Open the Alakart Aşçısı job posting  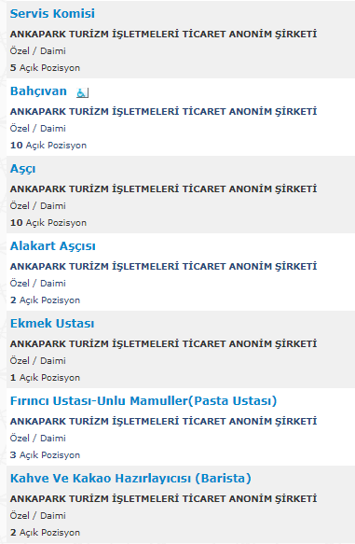[x=53, y=246]
